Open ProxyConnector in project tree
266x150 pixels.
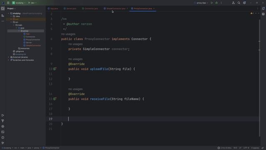pos(32,40)
